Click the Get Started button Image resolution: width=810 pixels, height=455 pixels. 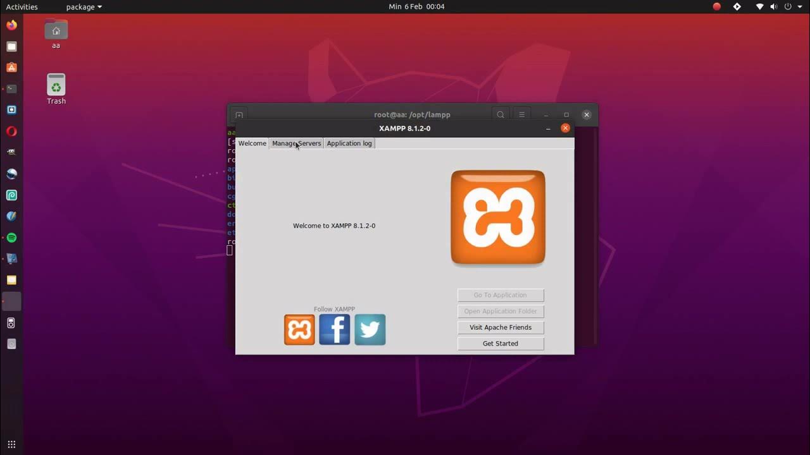(x=501, y=344)
